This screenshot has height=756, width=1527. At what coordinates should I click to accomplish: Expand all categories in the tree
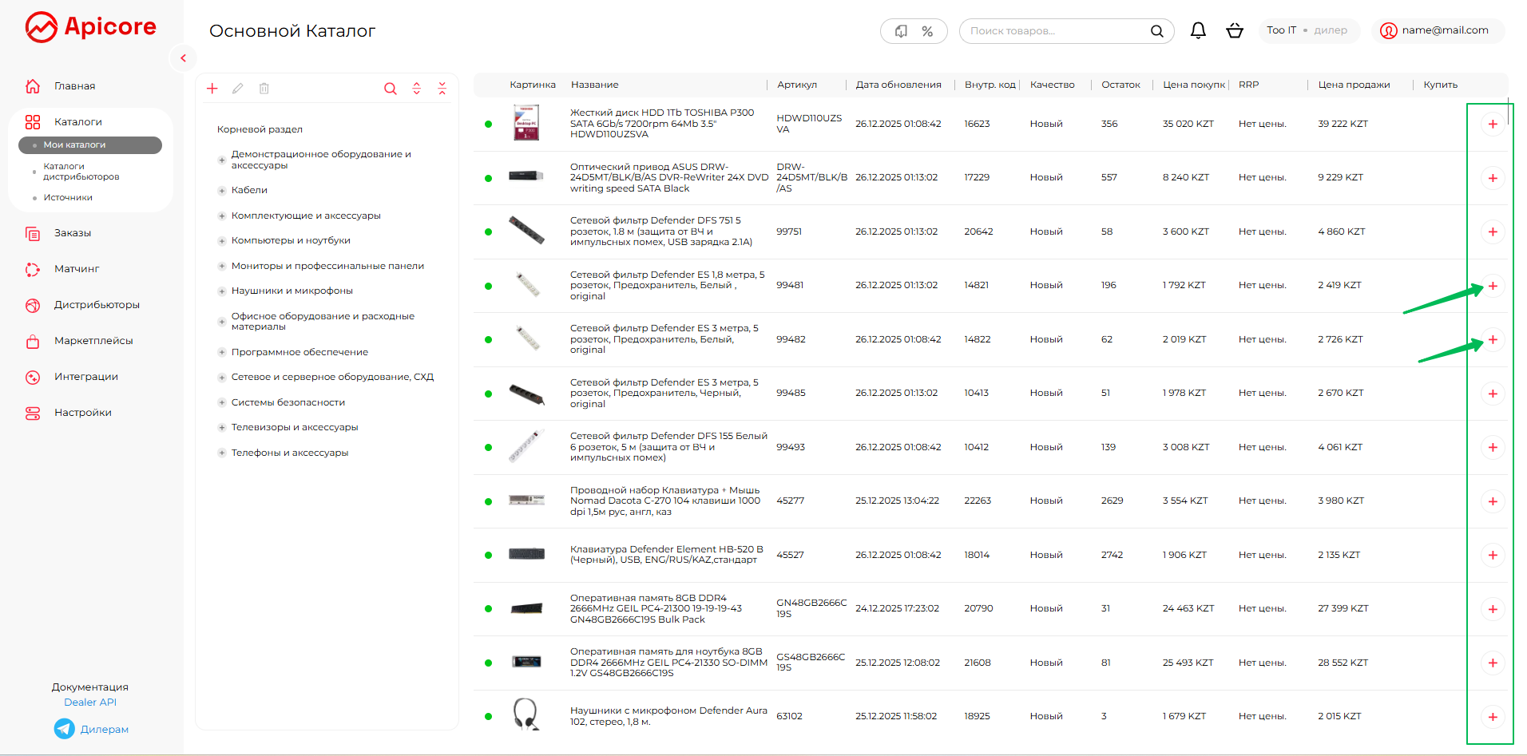tap(416, 89)
